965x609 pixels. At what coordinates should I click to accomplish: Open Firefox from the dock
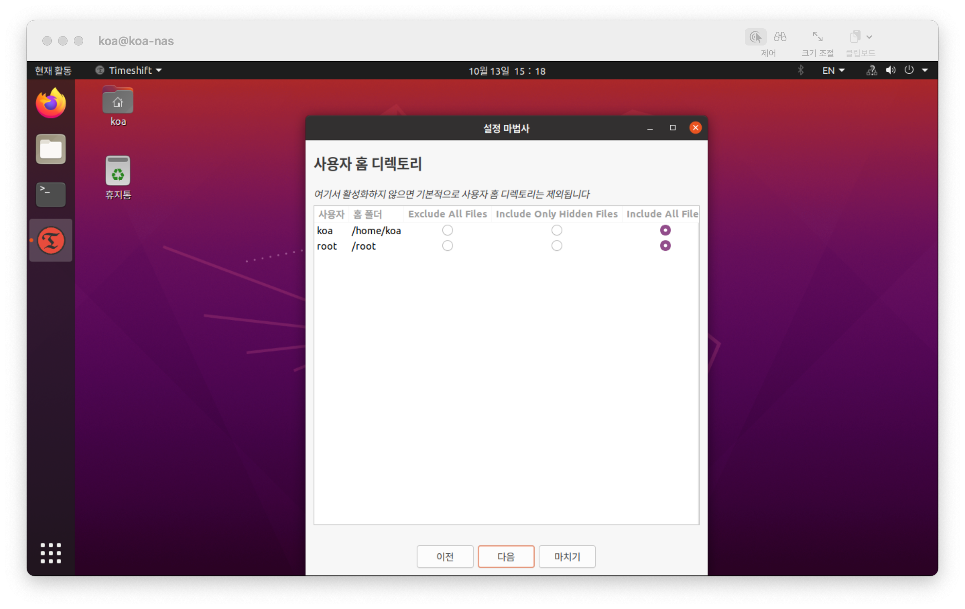tap(51, 103)
